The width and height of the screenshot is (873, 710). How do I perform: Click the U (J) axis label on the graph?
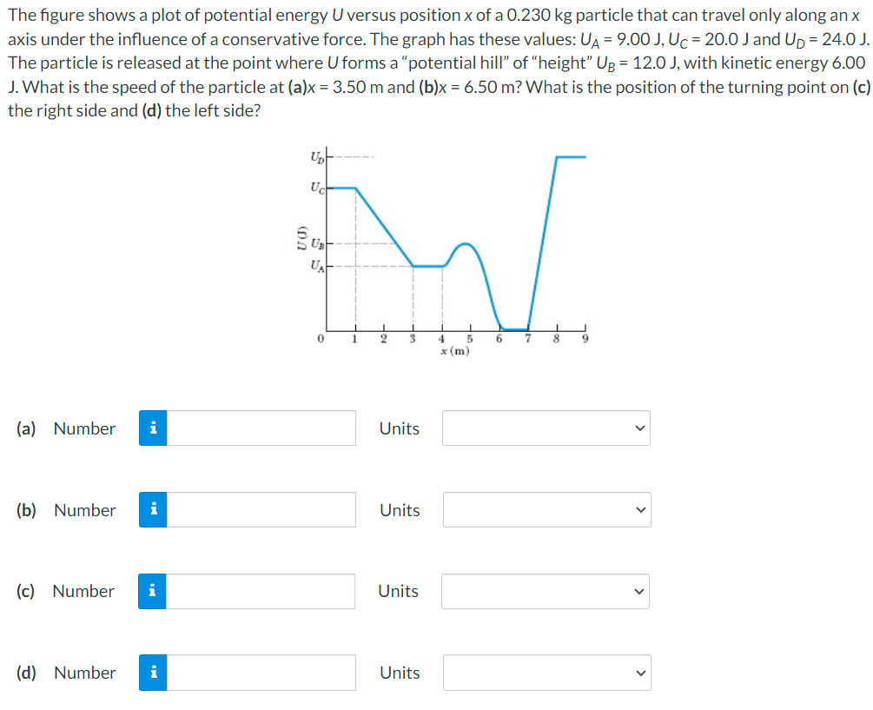pos(302,238)
